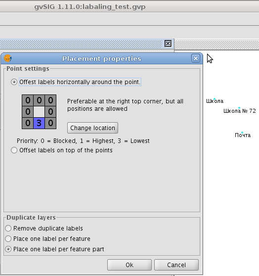The height and width of the screenshot is (276, 259).
Task: Select 'Offset labels on top of the points'
Action: point(14,150)
